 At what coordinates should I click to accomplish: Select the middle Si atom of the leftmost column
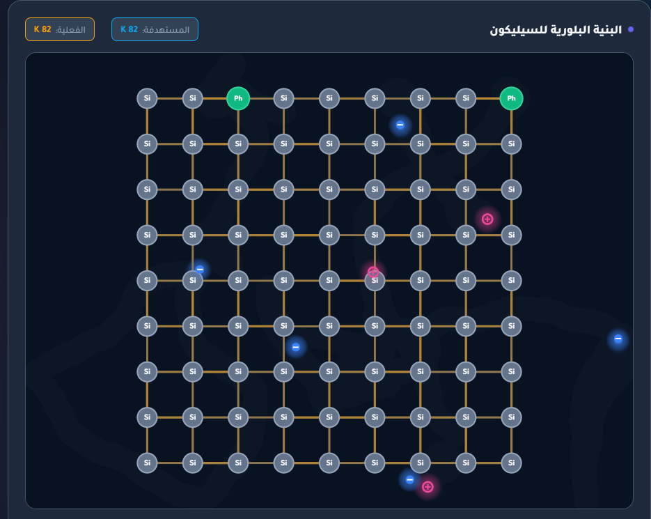[147, 281]
